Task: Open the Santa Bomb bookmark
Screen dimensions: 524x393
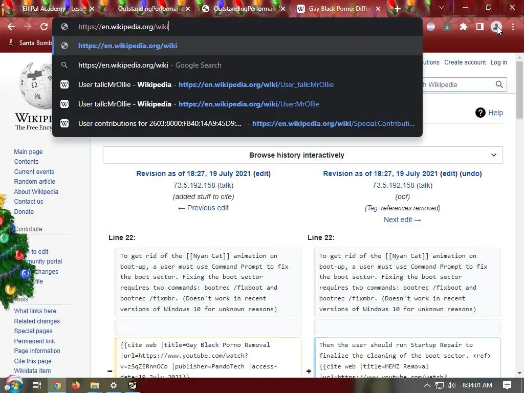Action: 30,43
